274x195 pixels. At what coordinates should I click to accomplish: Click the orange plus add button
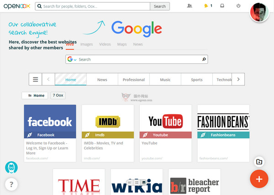click(x=259, y=179)
